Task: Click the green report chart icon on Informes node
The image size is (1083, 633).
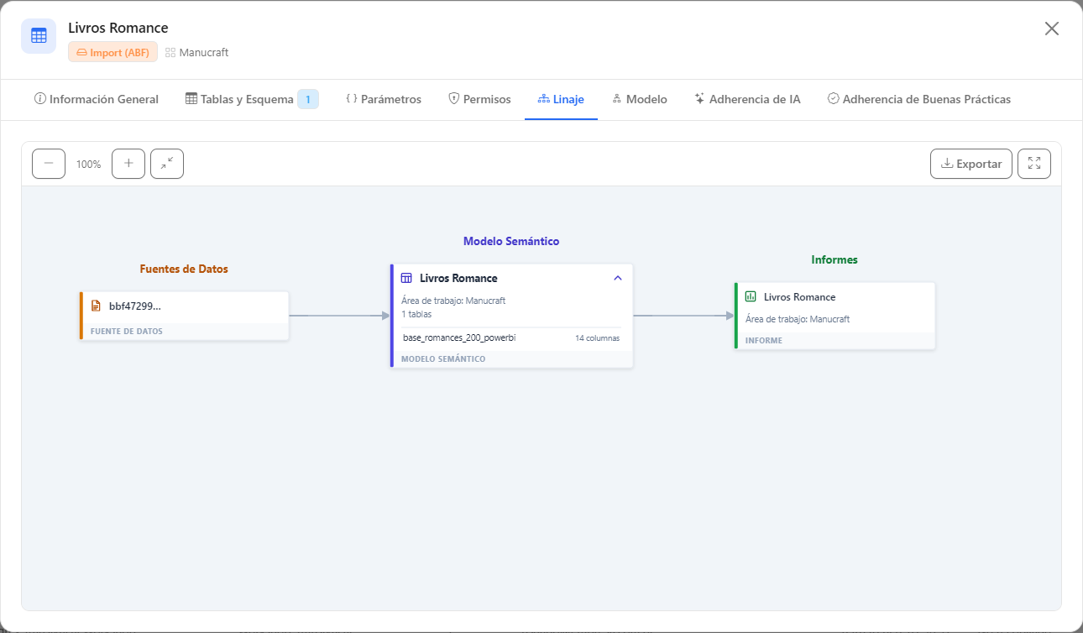Action: coord(751,296)
